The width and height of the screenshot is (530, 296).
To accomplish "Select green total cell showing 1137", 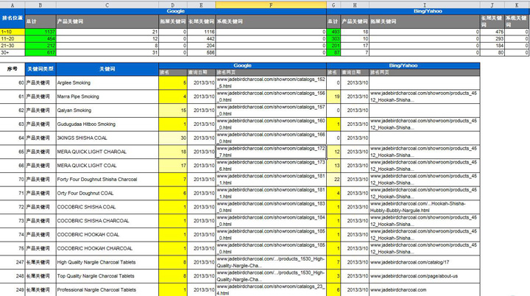I will (40, 32).
